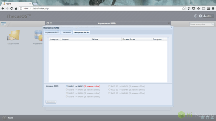Switch to Управление RAID tab

click(x=52, y=32)
